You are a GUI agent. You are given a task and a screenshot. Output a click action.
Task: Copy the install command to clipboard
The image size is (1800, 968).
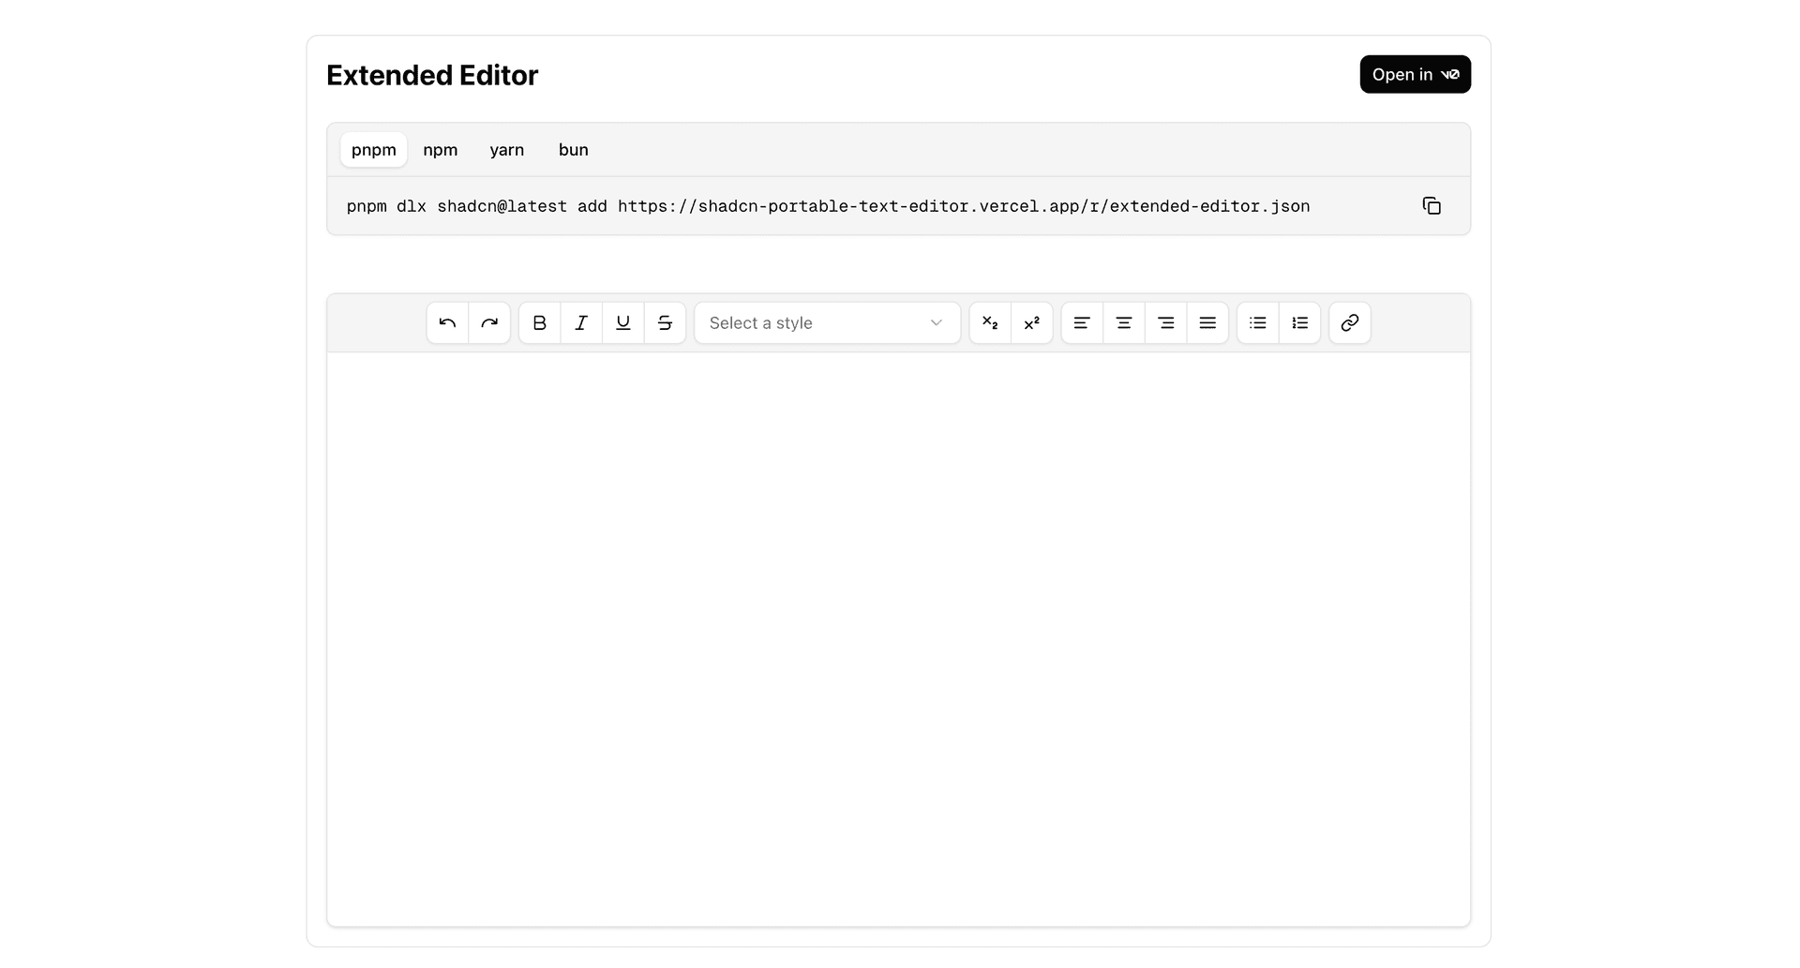coord(1432,206)
